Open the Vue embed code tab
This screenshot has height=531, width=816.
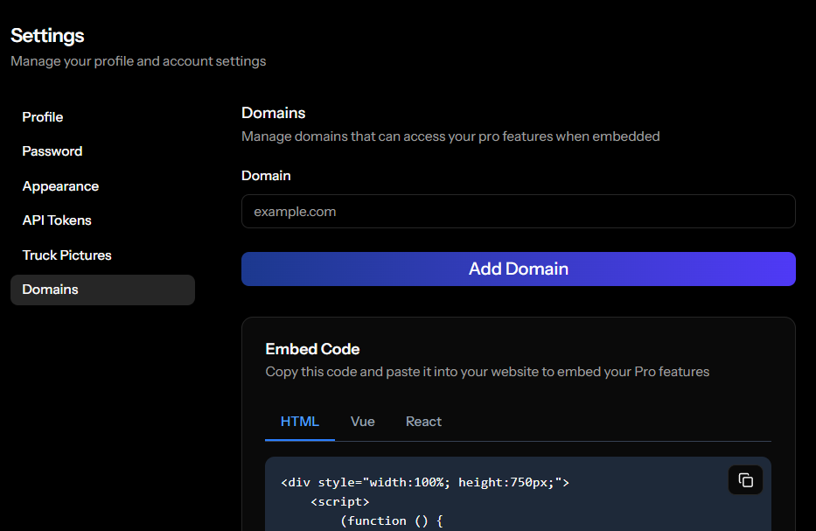[x=362, y=421]
